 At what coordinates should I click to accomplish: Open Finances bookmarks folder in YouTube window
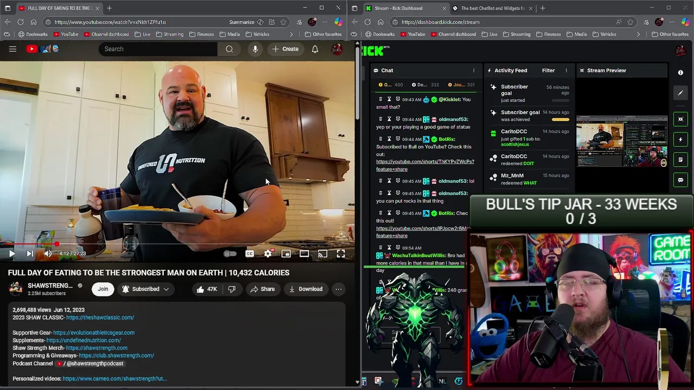pyautogui.click(x=201, y=34)
